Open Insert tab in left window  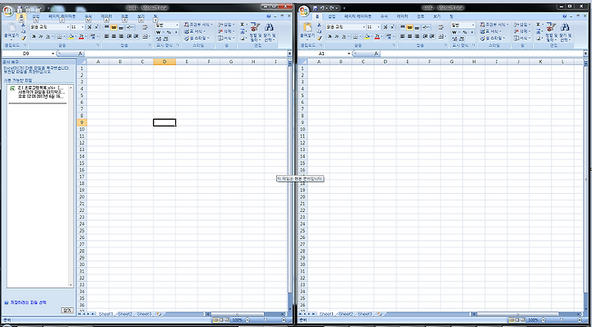tap(35, 16)
